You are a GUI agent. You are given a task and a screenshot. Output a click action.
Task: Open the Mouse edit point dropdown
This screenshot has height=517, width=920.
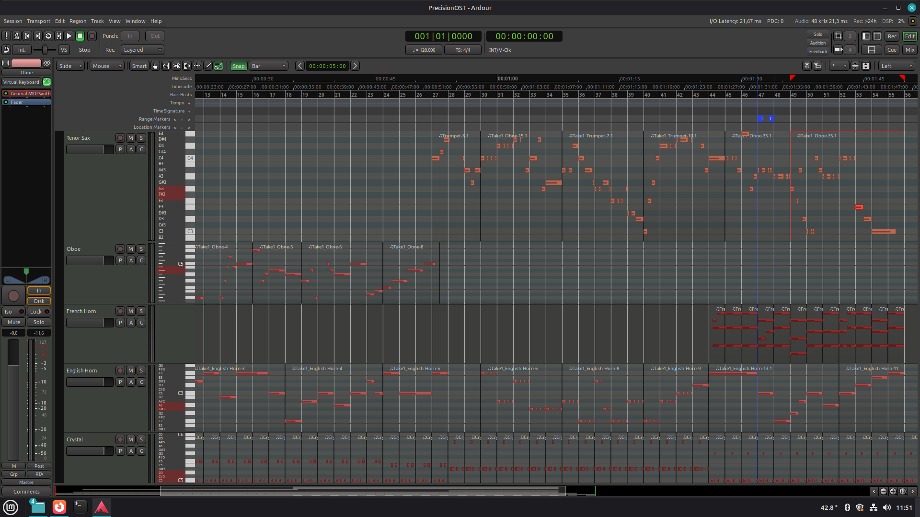(107, 66)
